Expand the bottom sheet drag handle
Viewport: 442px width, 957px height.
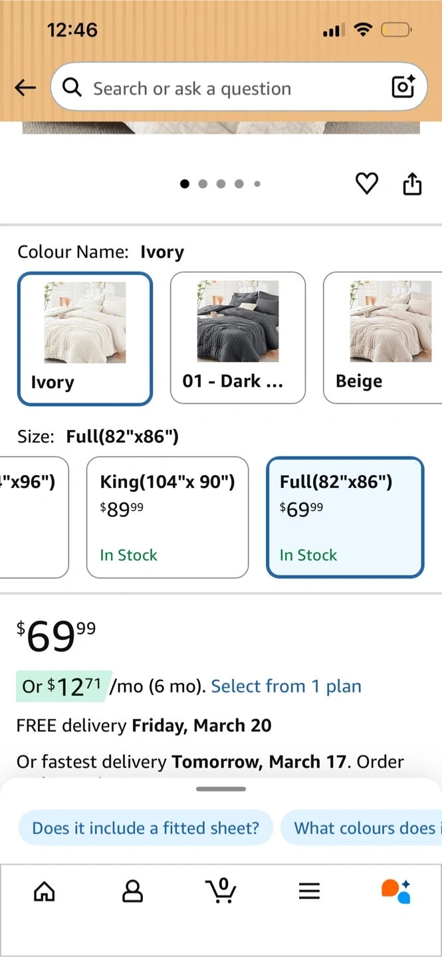click(221, 790)
